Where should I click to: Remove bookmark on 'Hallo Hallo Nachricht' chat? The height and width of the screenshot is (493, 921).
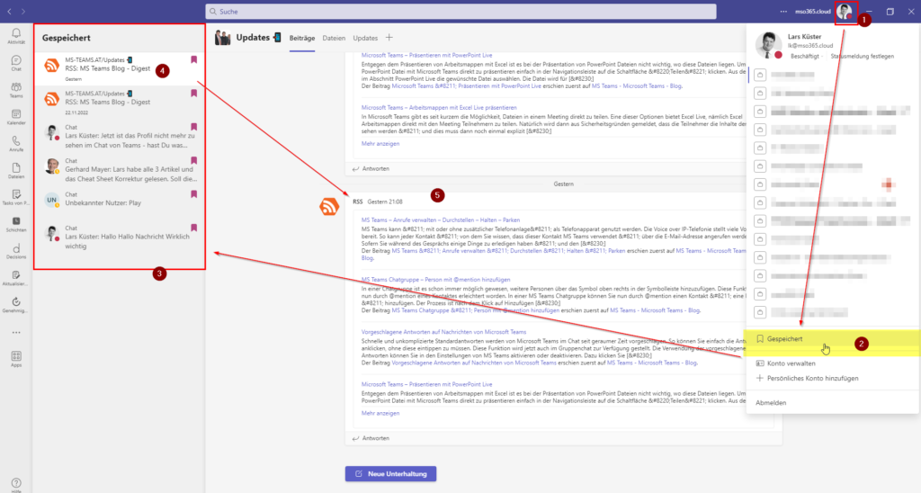tap(194, 228)
